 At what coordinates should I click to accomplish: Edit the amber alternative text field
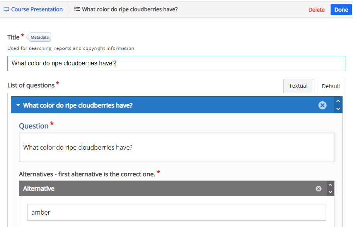point(176,212)
